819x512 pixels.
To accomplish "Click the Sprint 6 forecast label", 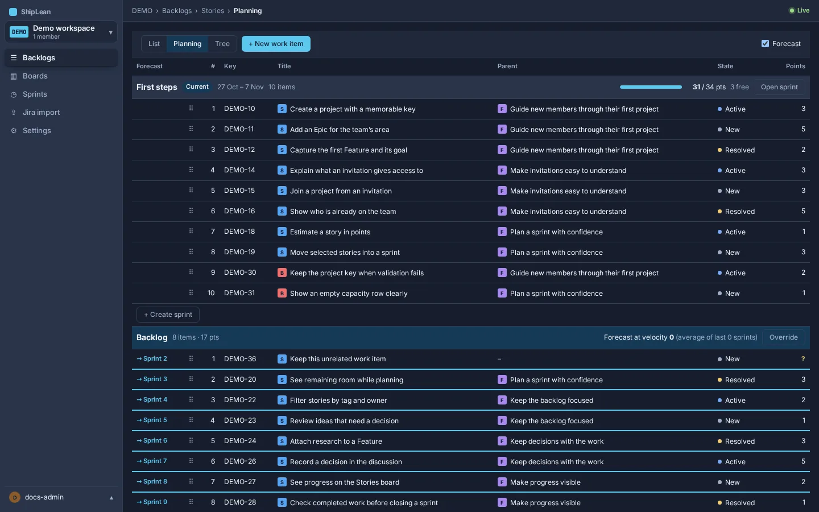I will pos(152,440).
